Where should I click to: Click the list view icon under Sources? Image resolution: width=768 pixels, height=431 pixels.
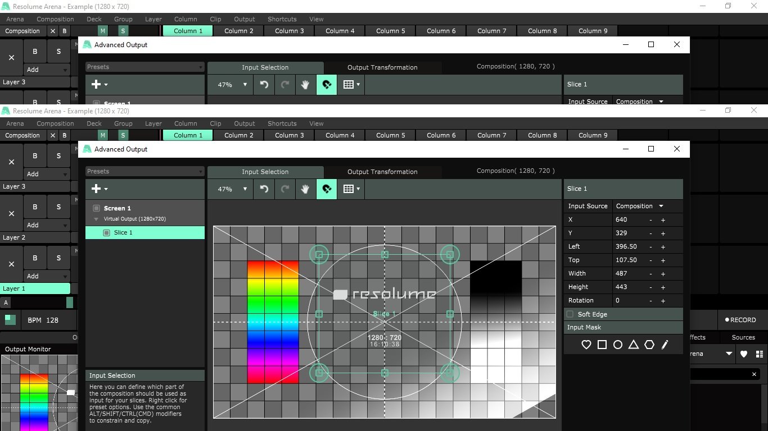pos(760,354)
